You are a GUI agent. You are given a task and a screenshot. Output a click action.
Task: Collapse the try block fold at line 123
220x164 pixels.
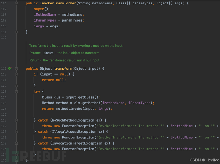coord(16,92)
